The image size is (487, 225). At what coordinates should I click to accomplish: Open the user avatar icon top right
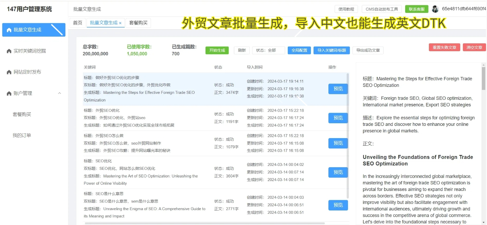(435, 9)
